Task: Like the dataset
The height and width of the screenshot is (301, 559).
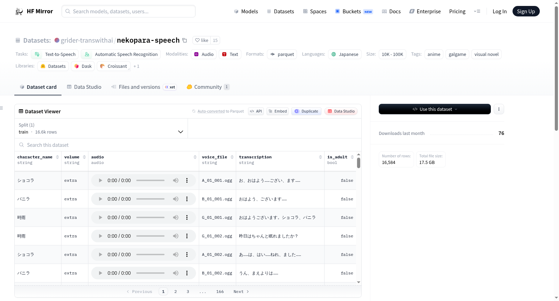Action: pyautogui.click(x=202, y=40)
